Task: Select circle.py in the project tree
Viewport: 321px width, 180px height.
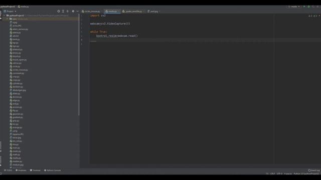Action: pyautogui.click(x=15, y=66)
